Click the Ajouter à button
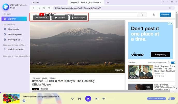Screen dimensions: 178x104 (41, 18)
